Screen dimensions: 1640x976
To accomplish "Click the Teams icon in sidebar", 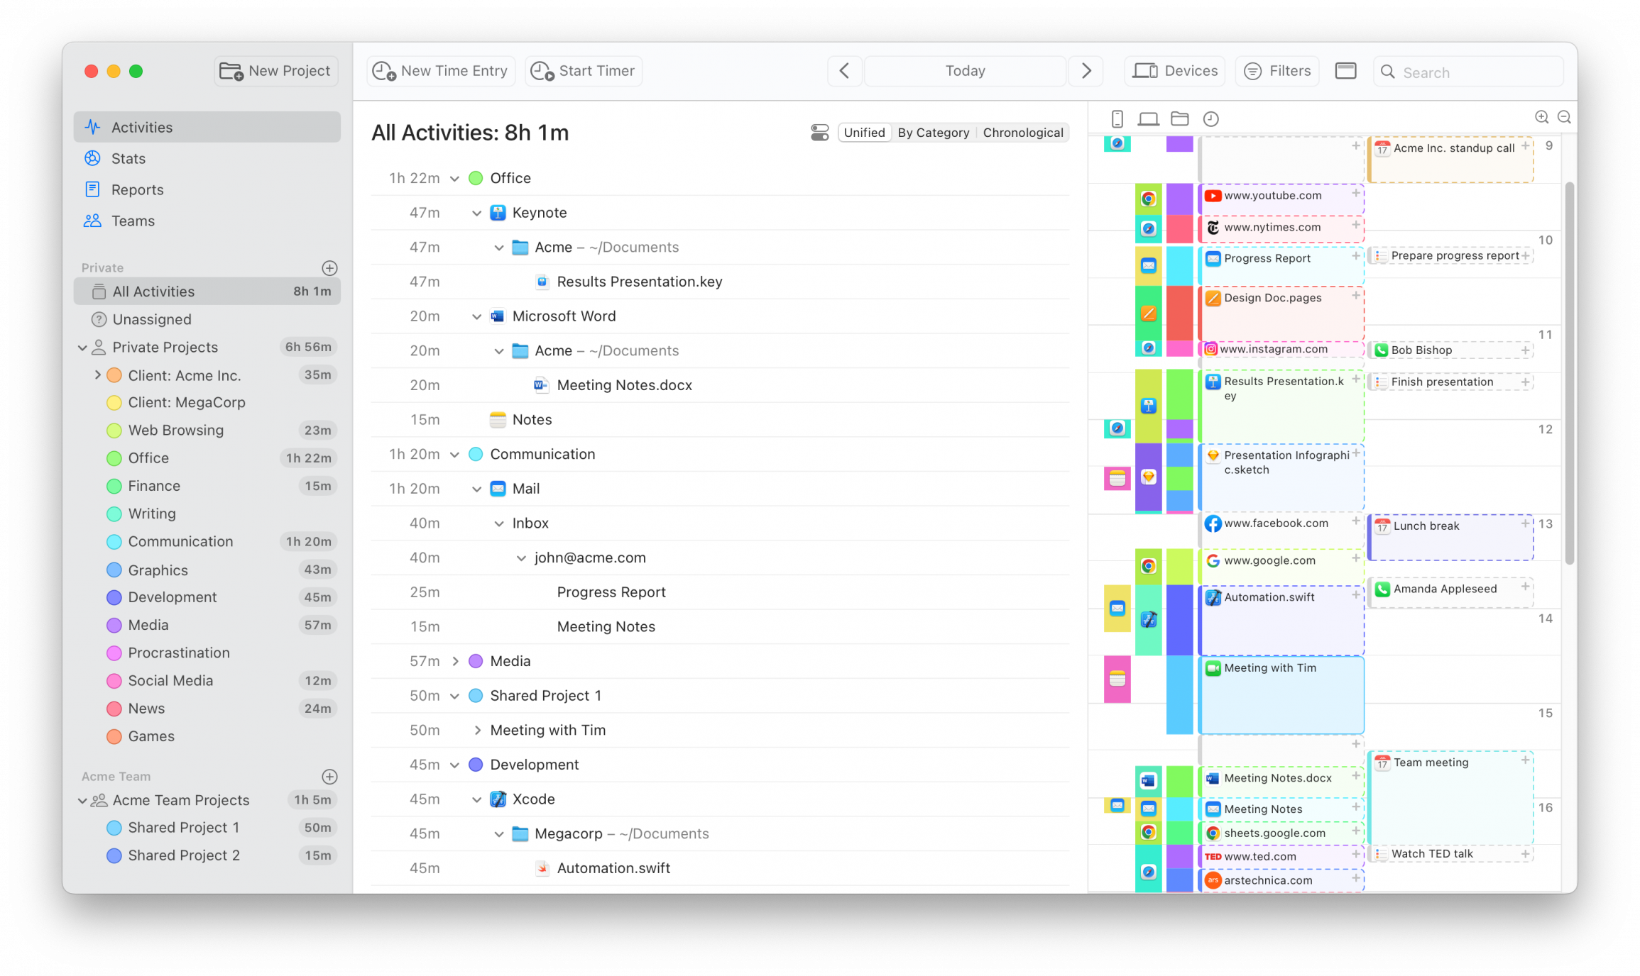I will tap(93, 220).
